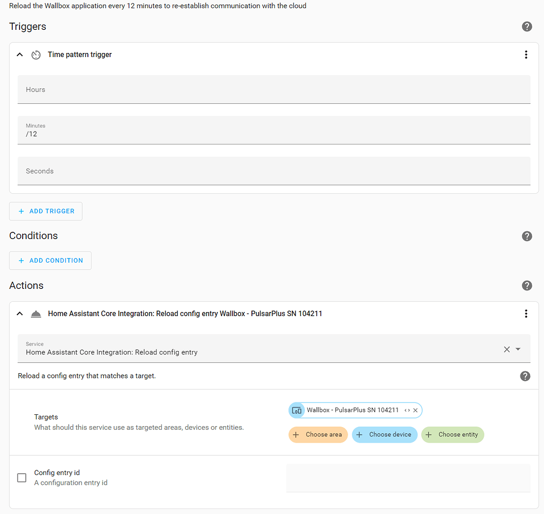Collapse the Reload config entry action card
Viewport: 544px width, 514px height.
coord(20,314)
